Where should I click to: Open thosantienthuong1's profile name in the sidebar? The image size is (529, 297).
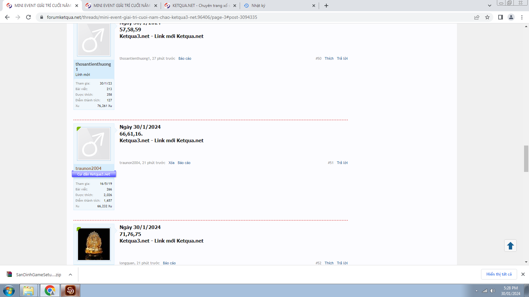93,67
